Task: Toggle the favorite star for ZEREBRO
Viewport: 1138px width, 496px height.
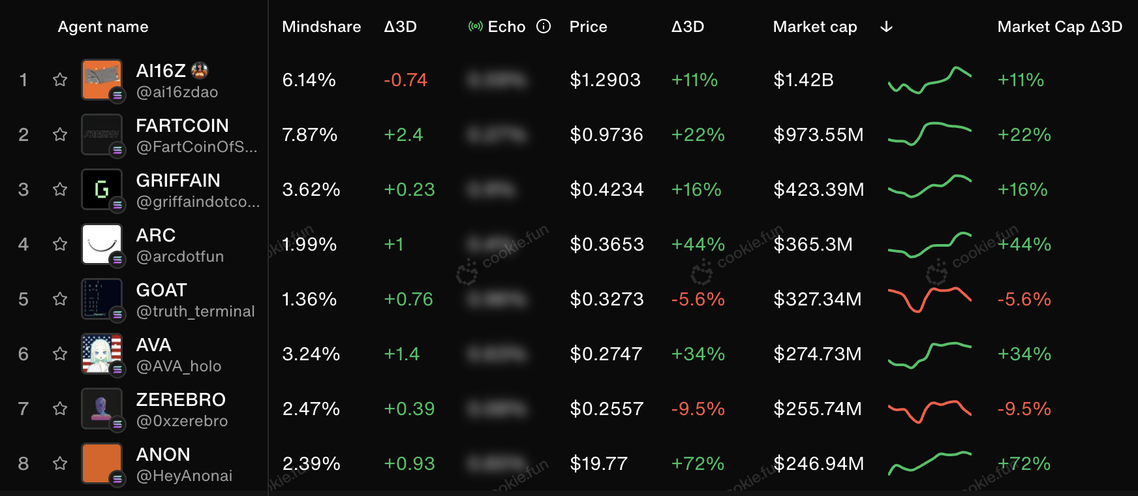Action: (x=59, y=409)
